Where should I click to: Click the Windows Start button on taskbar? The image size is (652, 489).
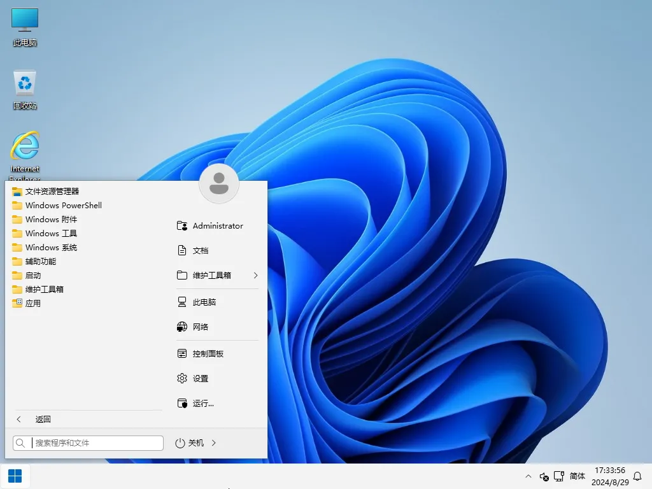[14, 476]
